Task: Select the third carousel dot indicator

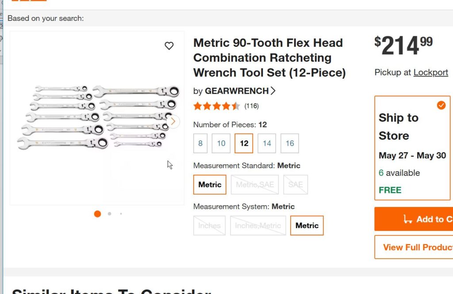Action: (x=121, y=214)
